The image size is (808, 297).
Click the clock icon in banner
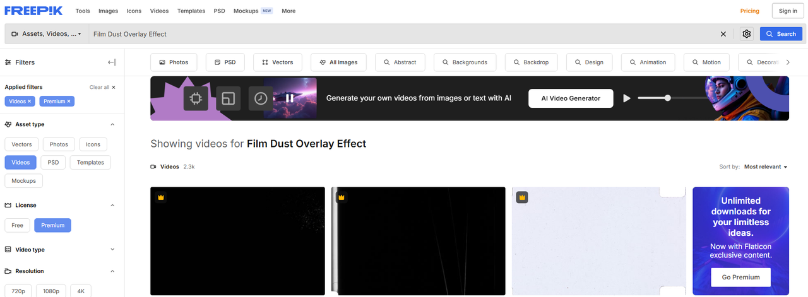261,98
